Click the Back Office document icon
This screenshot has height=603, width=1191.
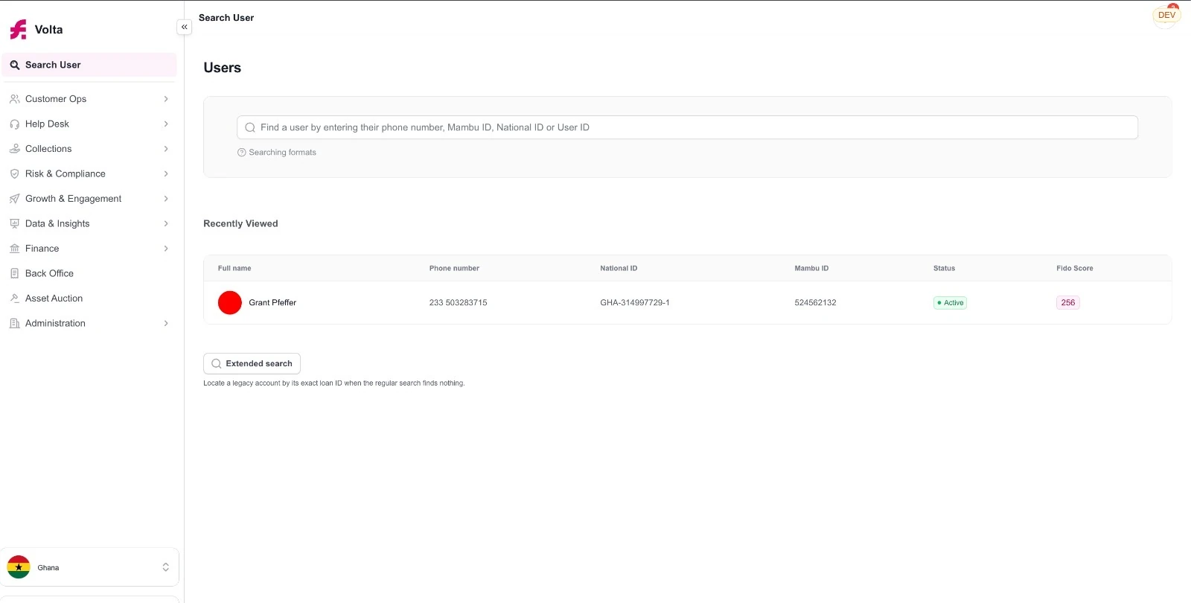click(x=15, y=273)
